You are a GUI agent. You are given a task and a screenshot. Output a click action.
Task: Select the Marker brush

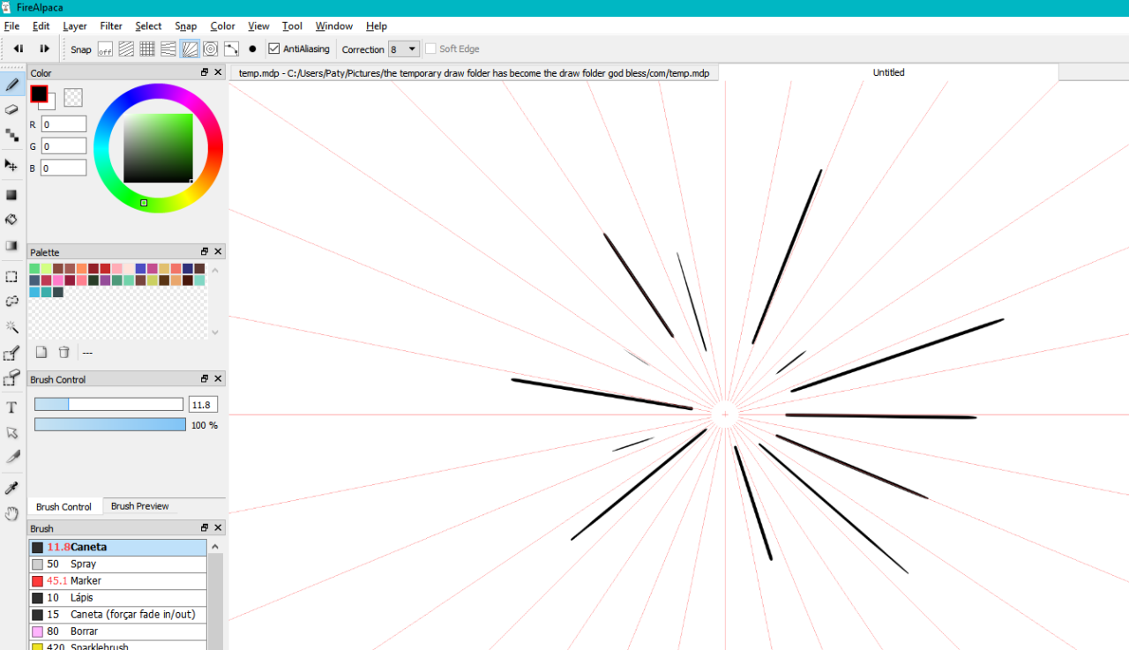click(118, 580)
